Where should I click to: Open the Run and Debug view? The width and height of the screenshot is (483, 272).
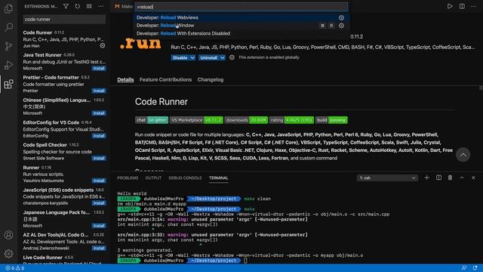coord(8,65)
